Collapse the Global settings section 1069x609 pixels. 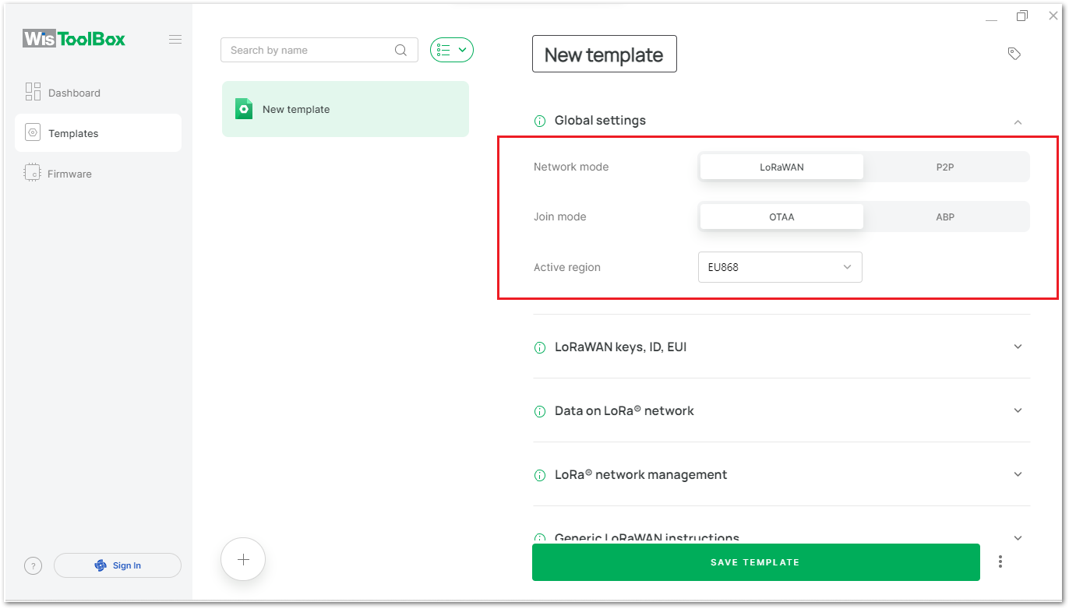point(1018,121)
